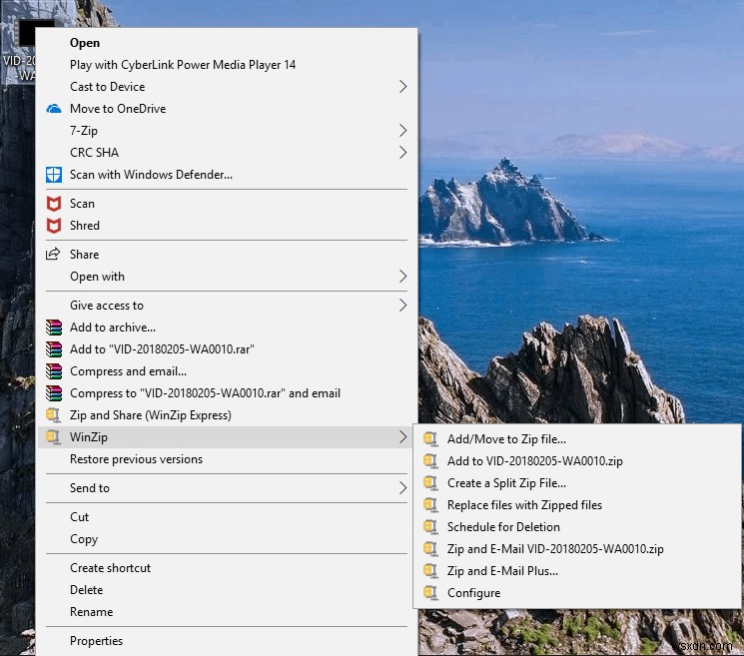Click icon beside Replace files with Zipped files
The height and width of the screenshot is (656, 744).
(x=430, y=504)
